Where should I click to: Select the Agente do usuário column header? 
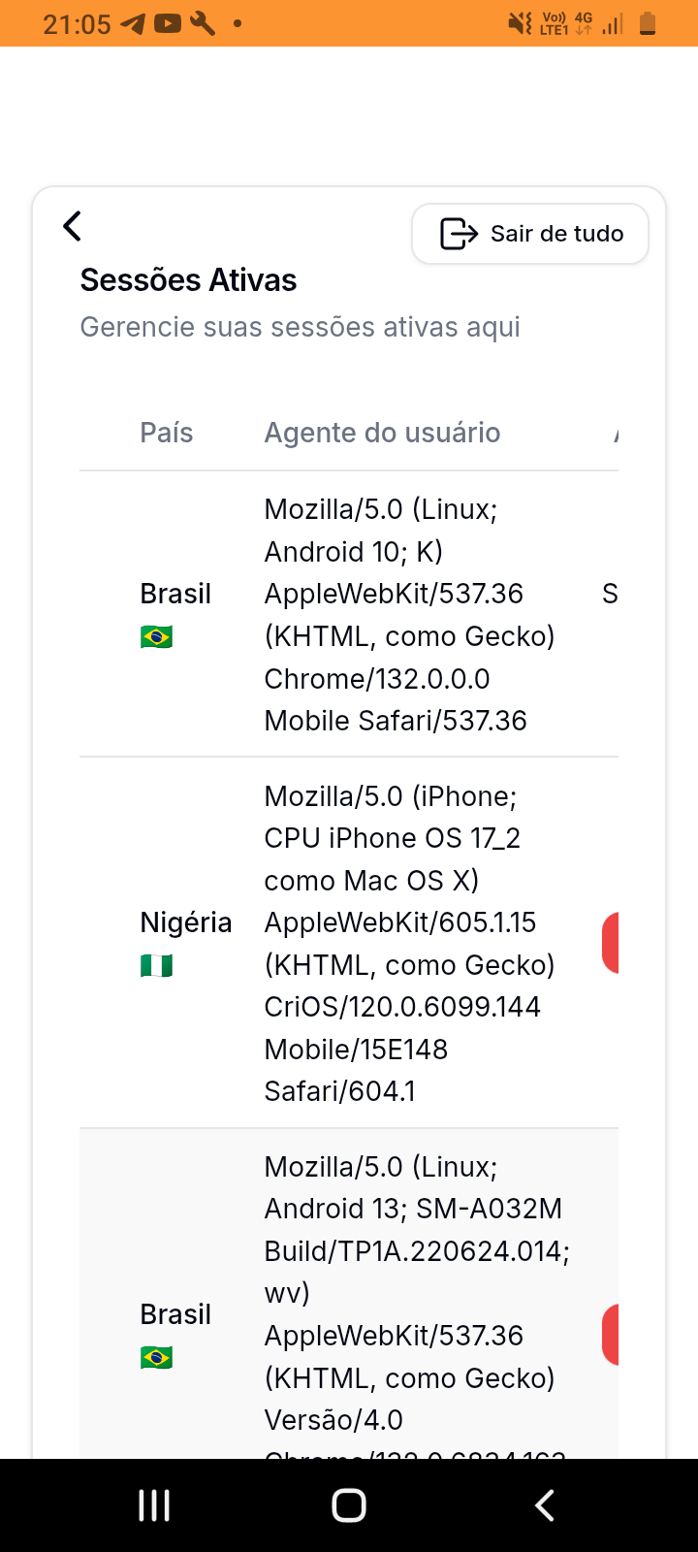[x=382, y=433]
